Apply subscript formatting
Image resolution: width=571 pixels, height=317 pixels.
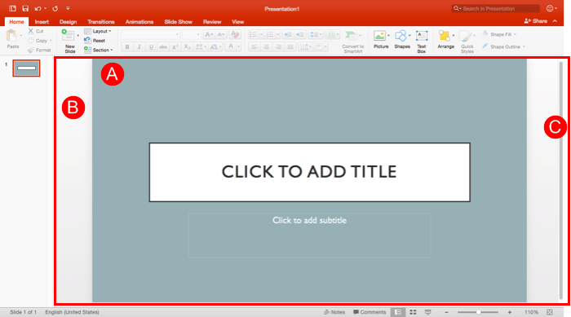tap(187, 46)
